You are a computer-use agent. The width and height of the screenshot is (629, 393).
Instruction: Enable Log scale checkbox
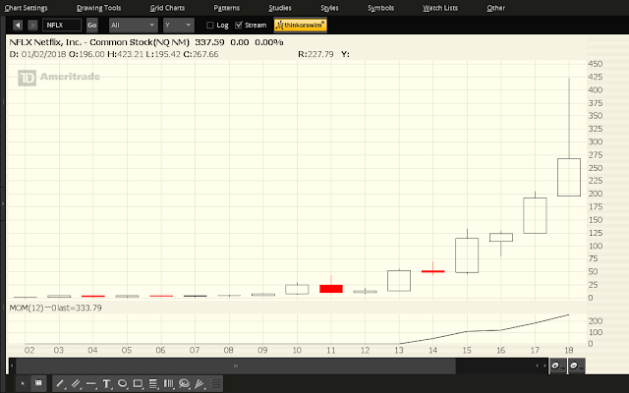tap(209, 26)
